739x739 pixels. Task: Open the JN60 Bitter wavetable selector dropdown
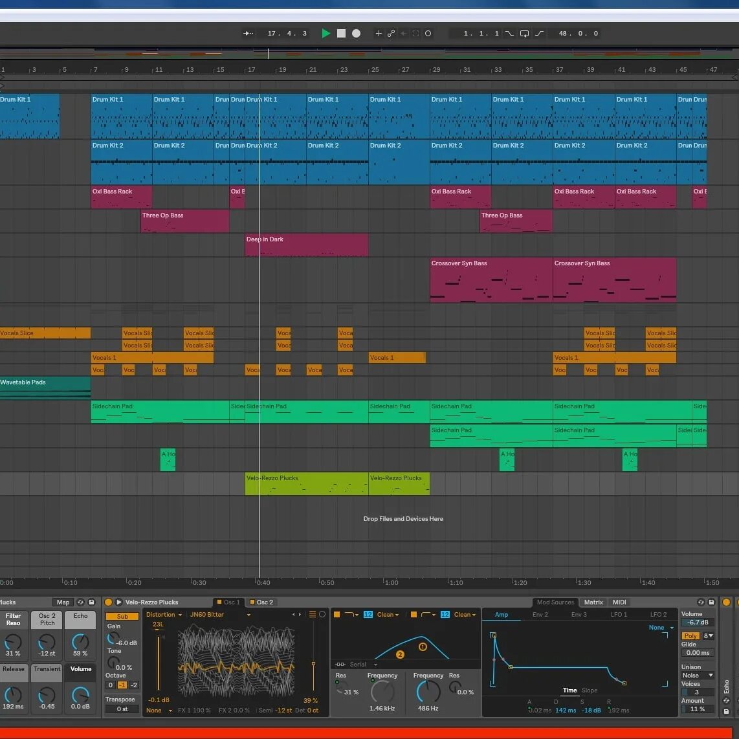214,614
